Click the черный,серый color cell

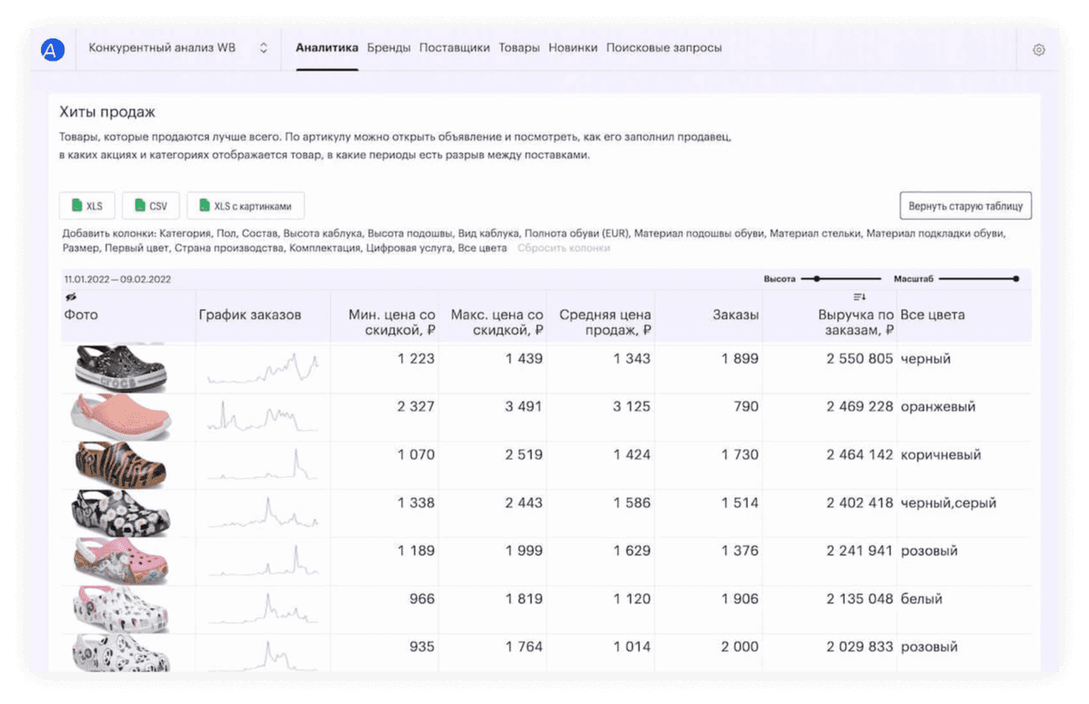(x=948, y=503)
